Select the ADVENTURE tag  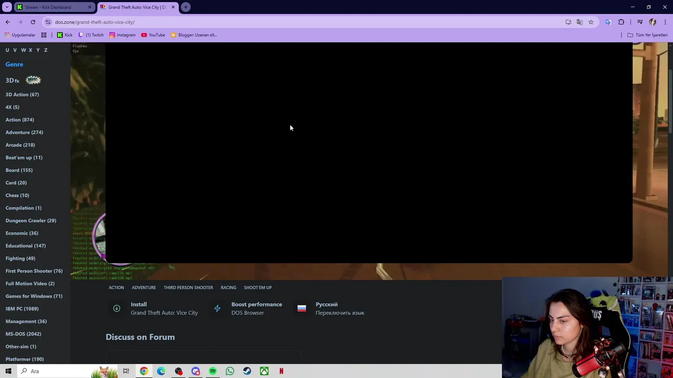click(144, 288)
